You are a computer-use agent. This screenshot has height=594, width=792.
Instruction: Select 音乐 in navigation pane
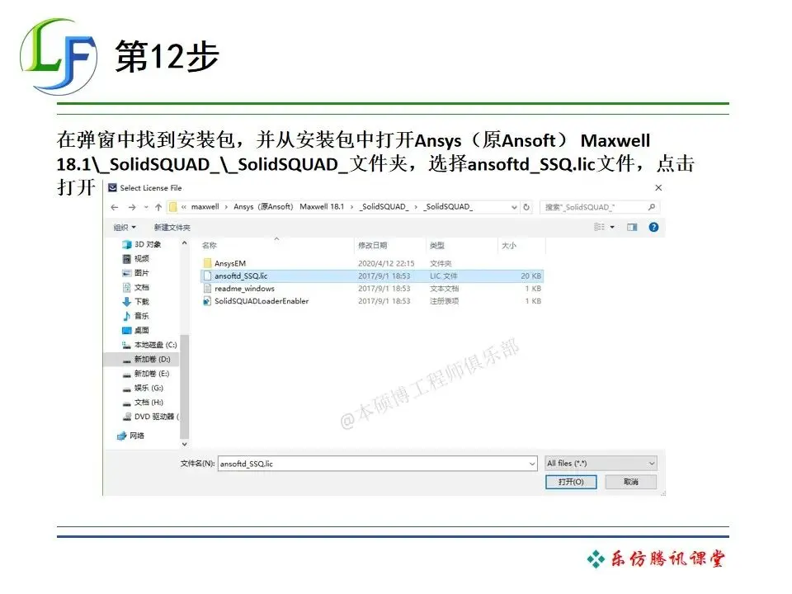136,316
